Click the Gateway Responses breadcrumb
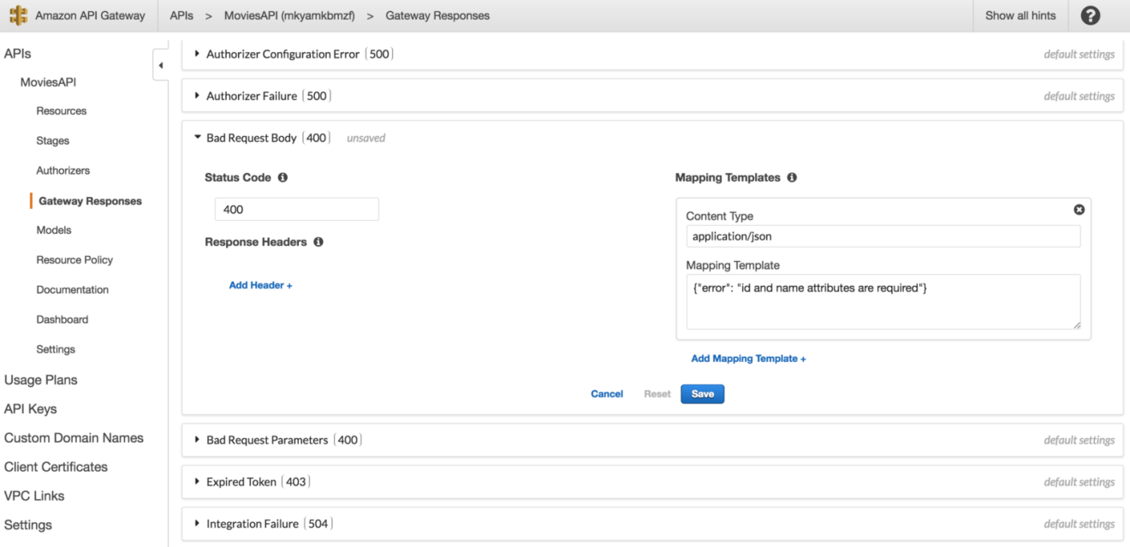The height and width of the screenshot is (547, 1130). pos(437,15)
